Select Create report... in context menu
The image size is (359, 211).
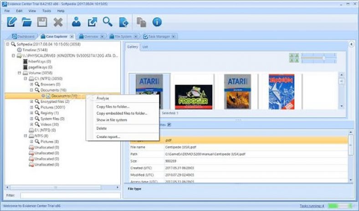click(x=108, y=136)
